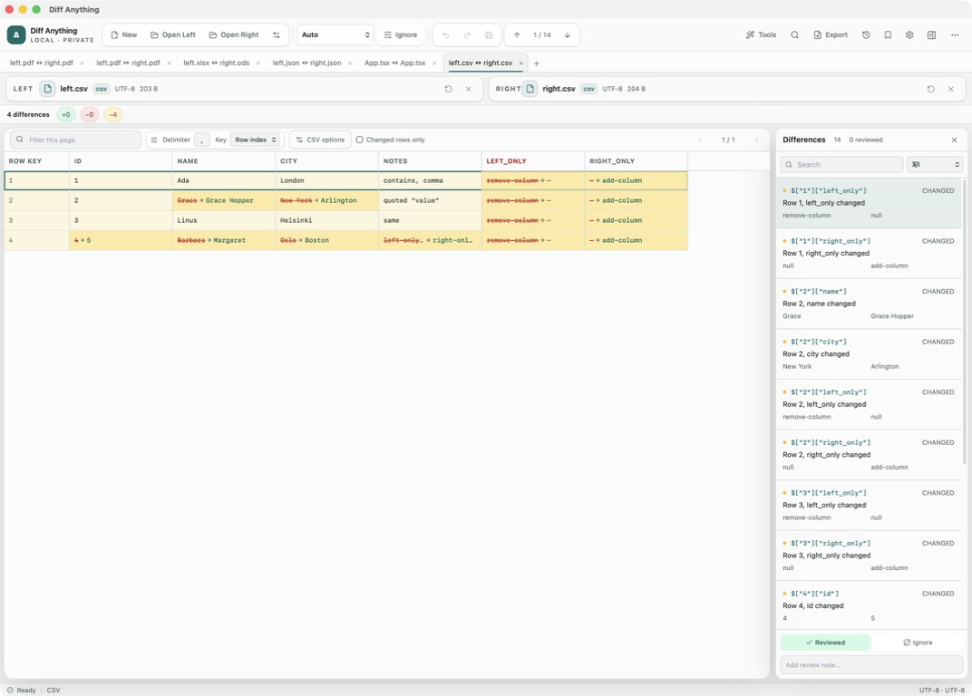Click the bookmark icon

(888, 34)
